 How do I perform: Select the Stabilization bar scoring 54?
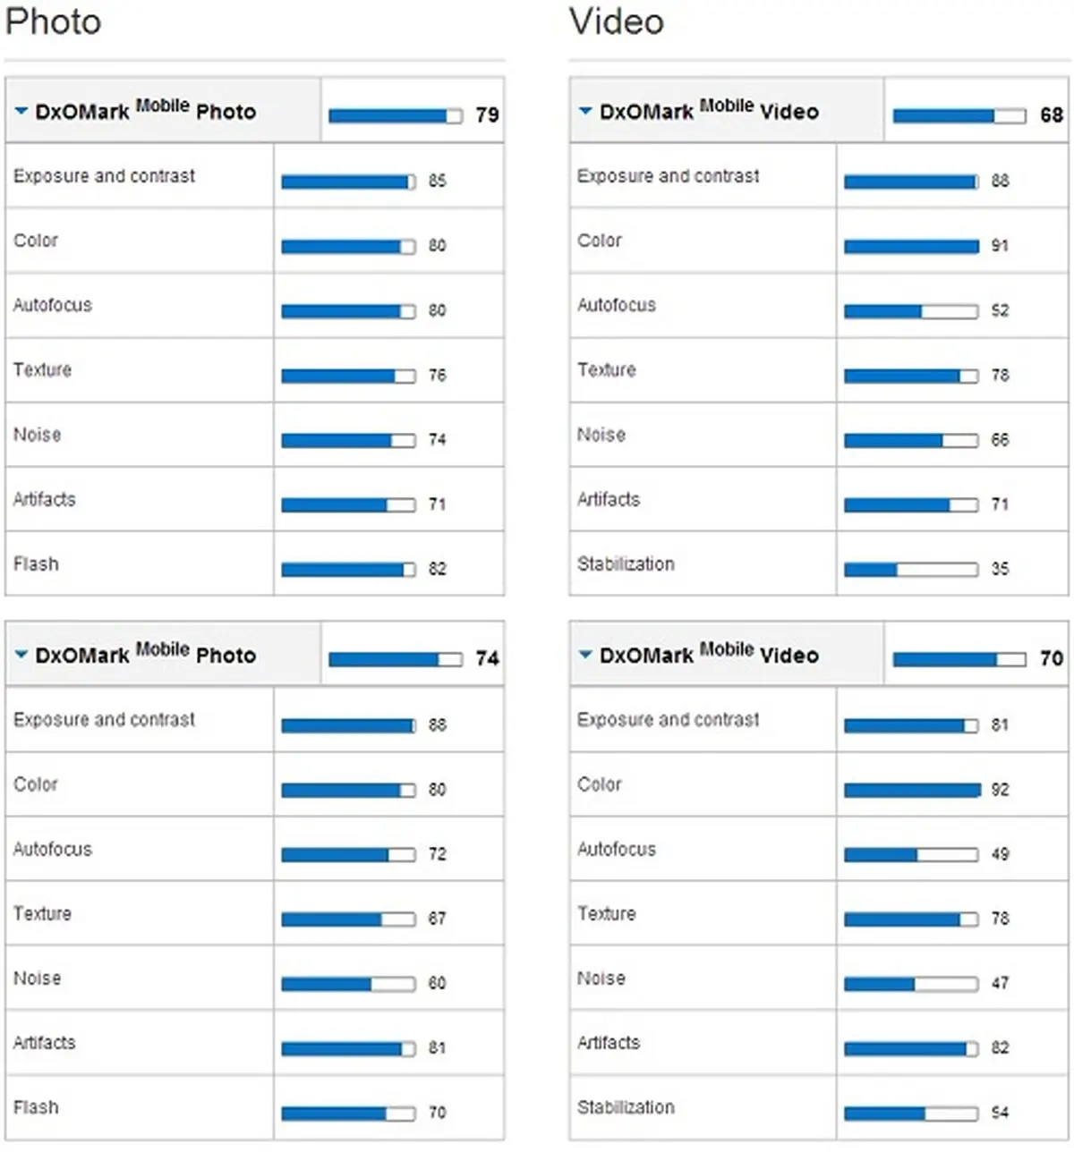coord(911,1114)
